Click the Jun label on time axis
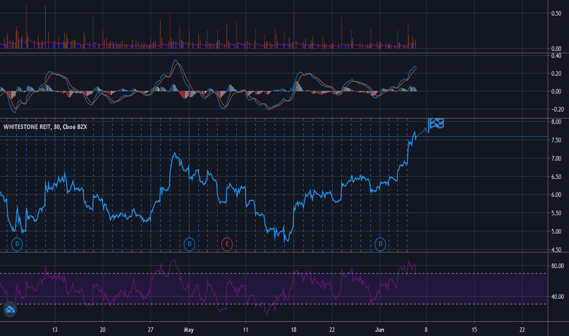The image size is (569, 336). 380,330
